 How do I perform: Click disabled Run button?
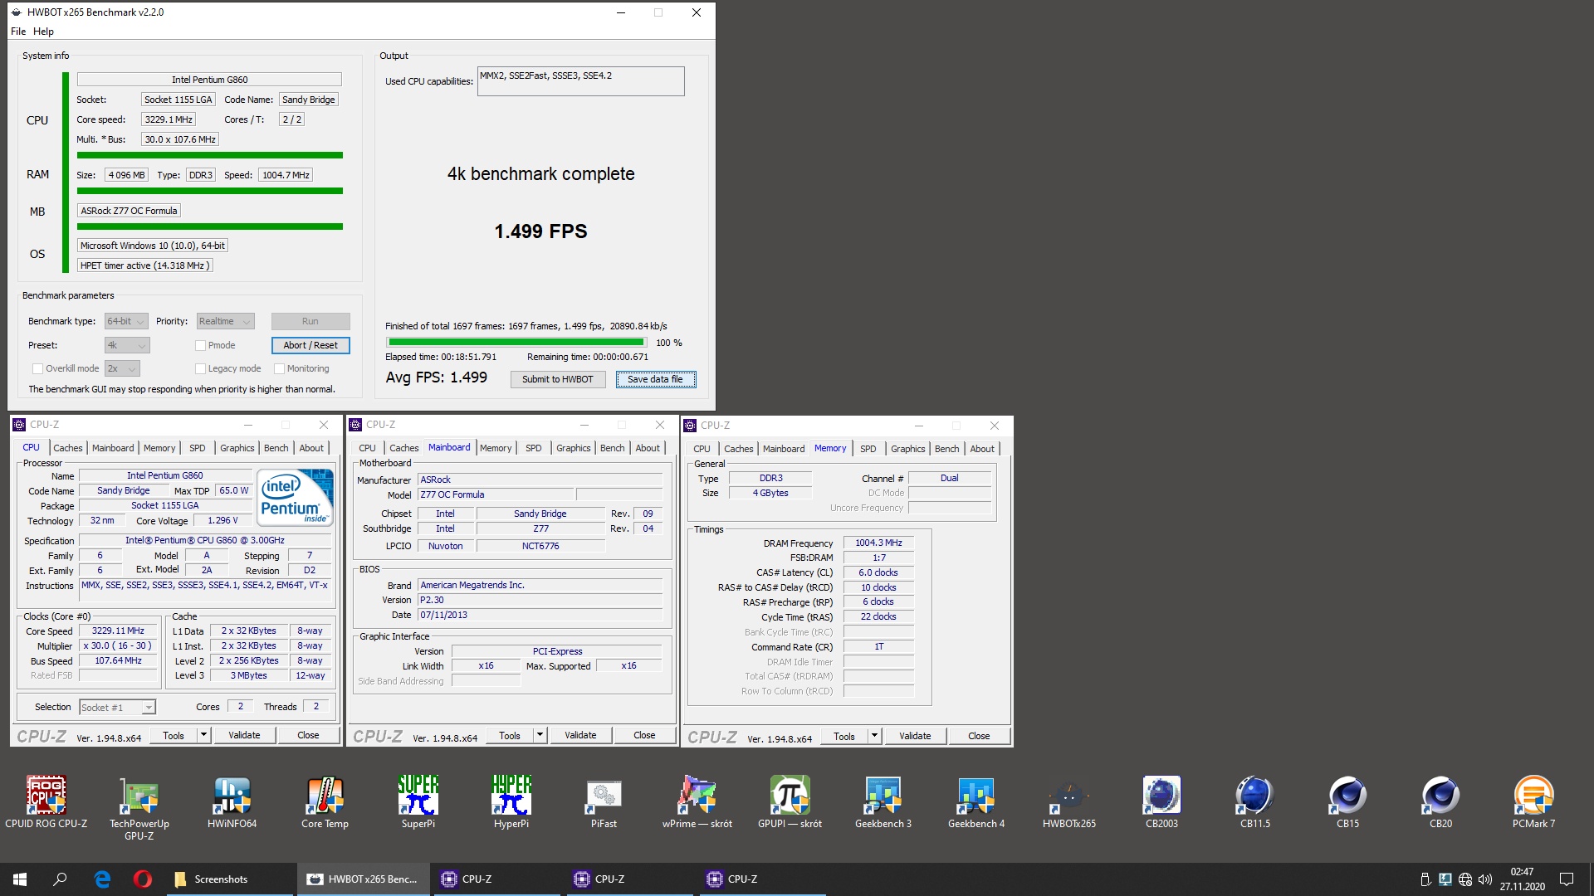click(x=310, y=321)
